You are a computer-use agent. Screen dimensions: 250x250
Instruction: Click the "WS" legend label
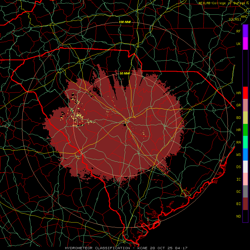coord(238,155)
